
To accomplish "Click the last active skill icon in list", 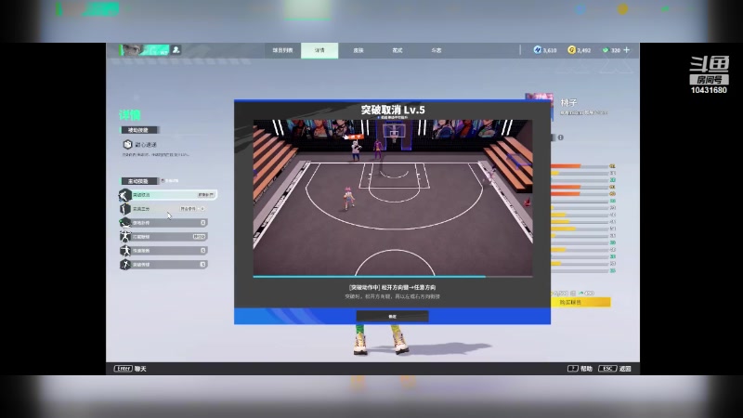I will tap(124, 265).
